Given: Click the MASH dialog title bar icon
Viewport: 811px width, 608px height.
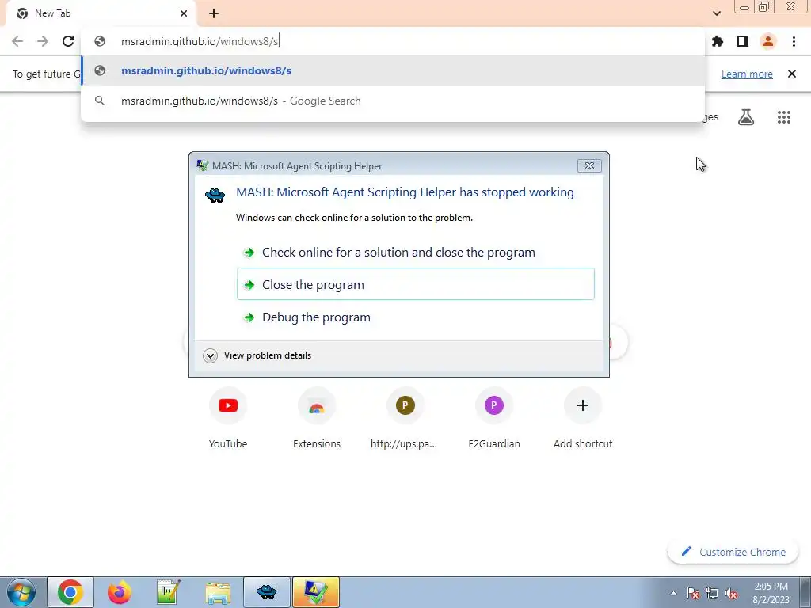Looking at the screenshot, I should (202, 165).
